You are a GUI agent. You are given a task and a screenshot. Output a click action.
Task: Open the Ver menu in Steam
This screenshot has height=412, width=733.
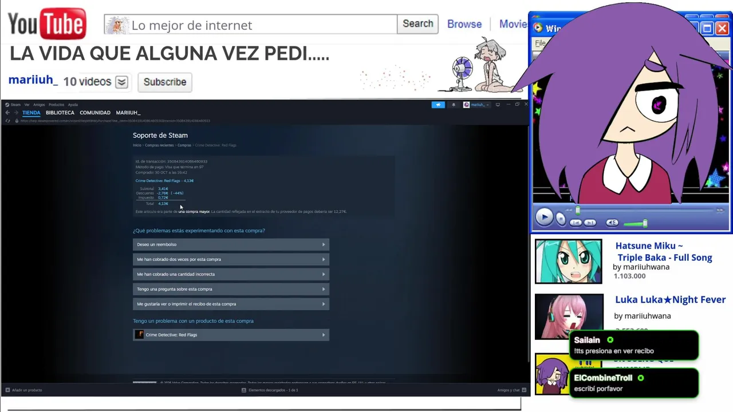coord(26,105)
